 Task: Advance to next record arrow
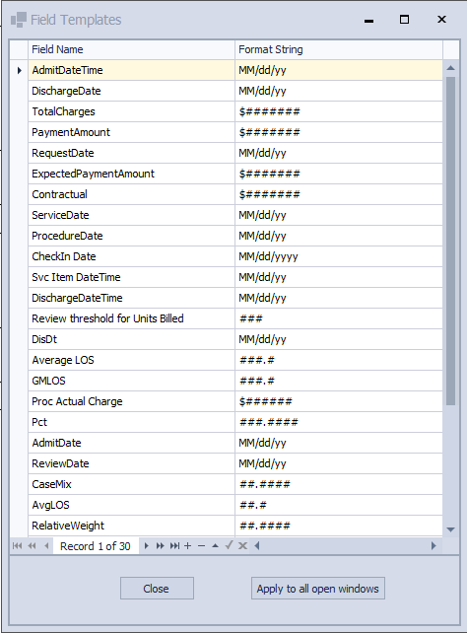point(147,546)
